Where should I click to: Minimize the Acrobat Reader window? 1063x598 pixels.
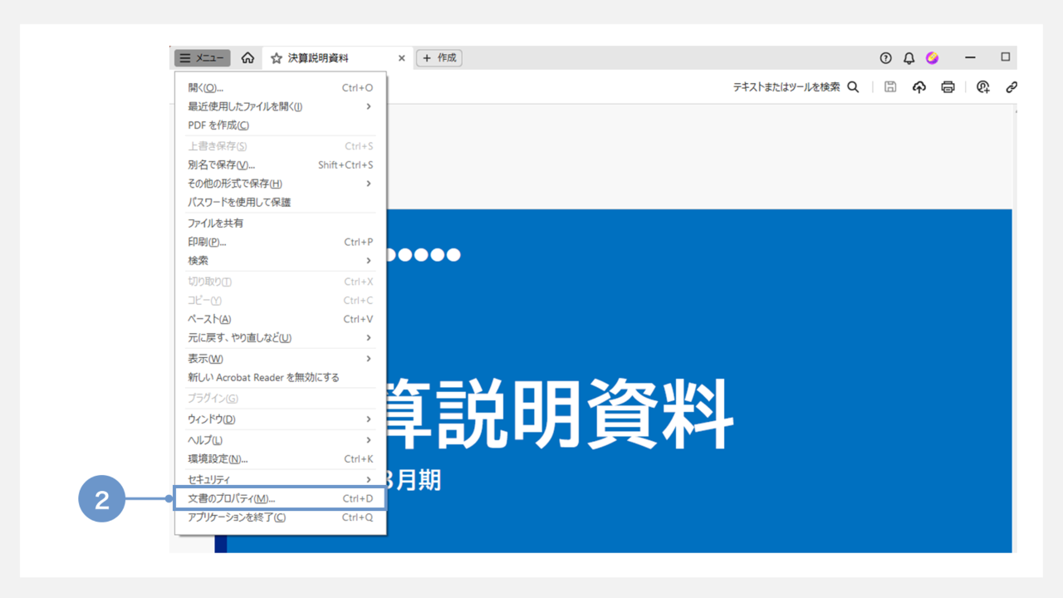pyautogui.click(x=970, y=58)
